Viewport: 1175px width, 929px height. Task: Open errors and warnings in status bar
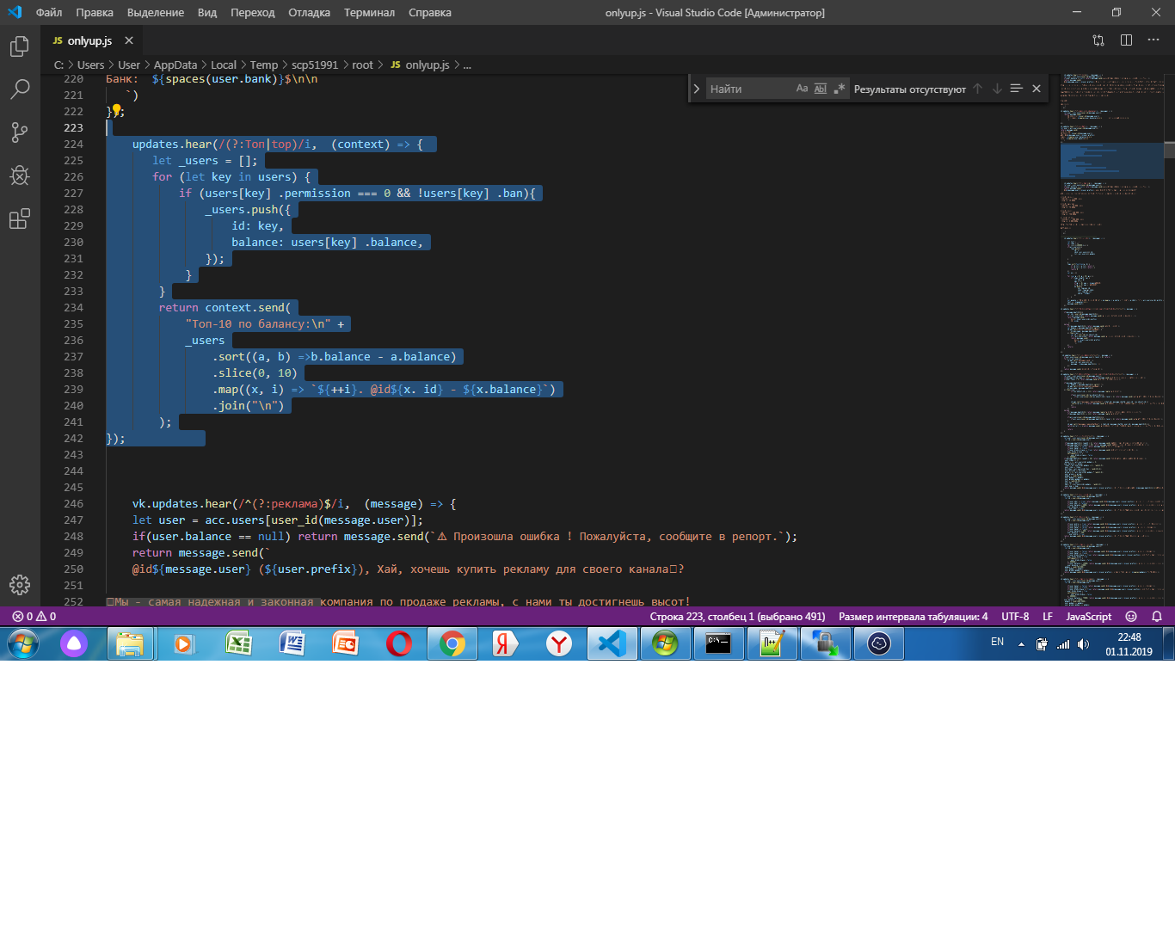click(34, 617)
